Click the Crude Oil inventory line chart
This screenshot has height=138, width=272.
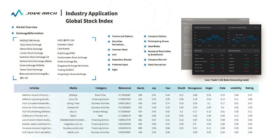tap(211, 38)
